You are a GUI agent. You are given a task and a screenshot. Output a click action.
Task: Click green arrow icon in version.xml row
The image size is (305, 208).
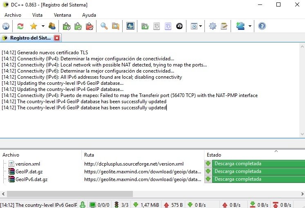[208, 164]
